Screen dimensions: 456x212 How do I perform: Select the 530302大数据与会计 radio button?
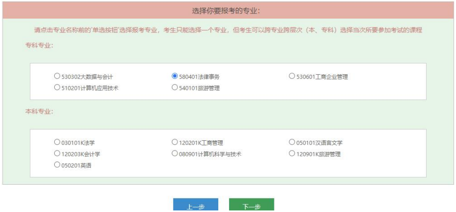tap(57, 76)
